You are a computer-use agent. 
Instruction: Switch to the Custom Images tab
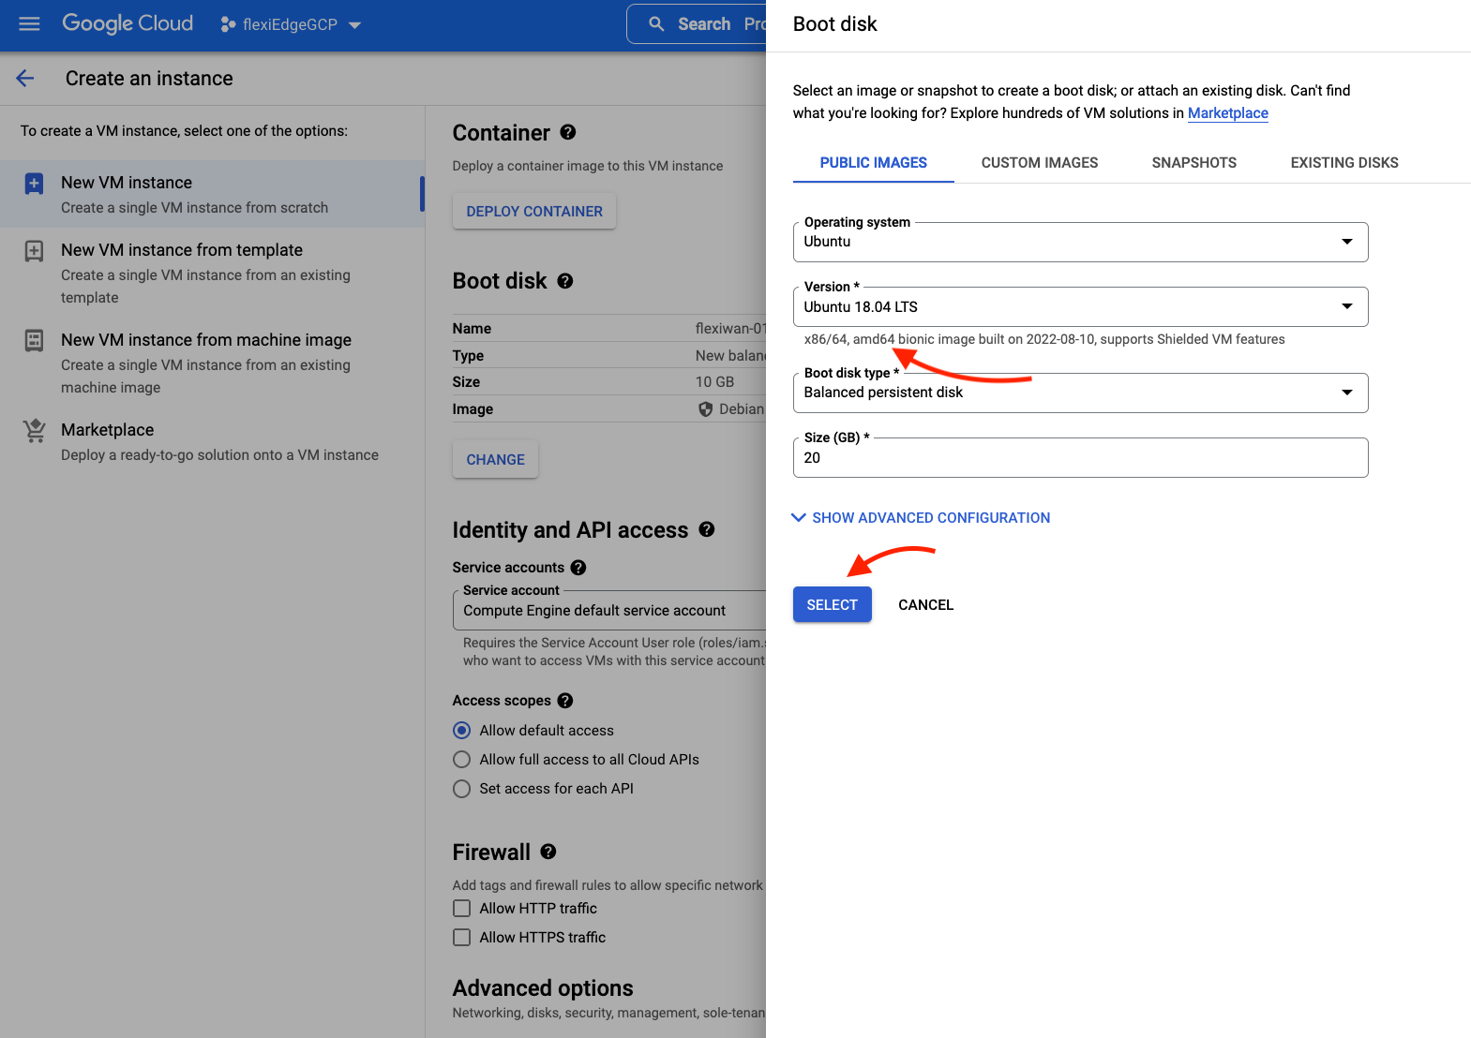(x=1039, y=163)
